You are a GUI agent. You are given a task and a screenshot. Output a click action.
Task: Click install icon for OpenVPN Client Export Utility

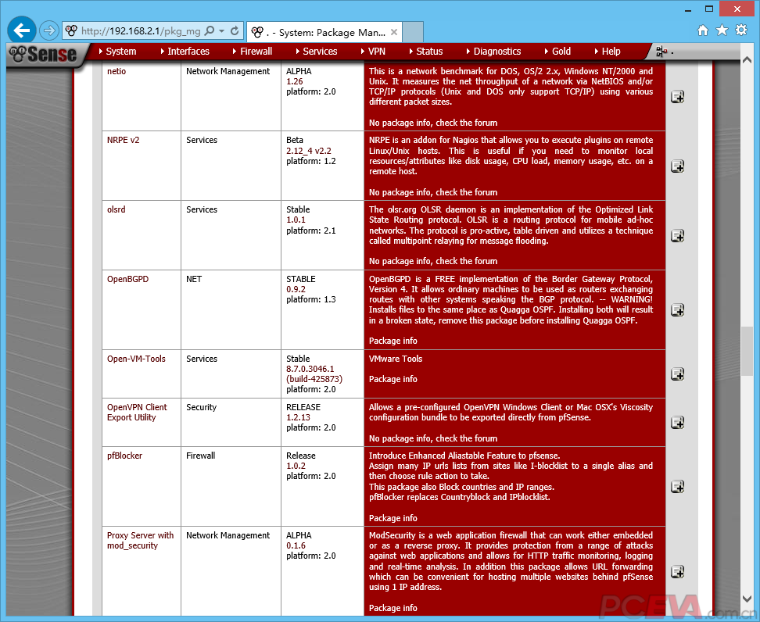[x=677, y=423]
